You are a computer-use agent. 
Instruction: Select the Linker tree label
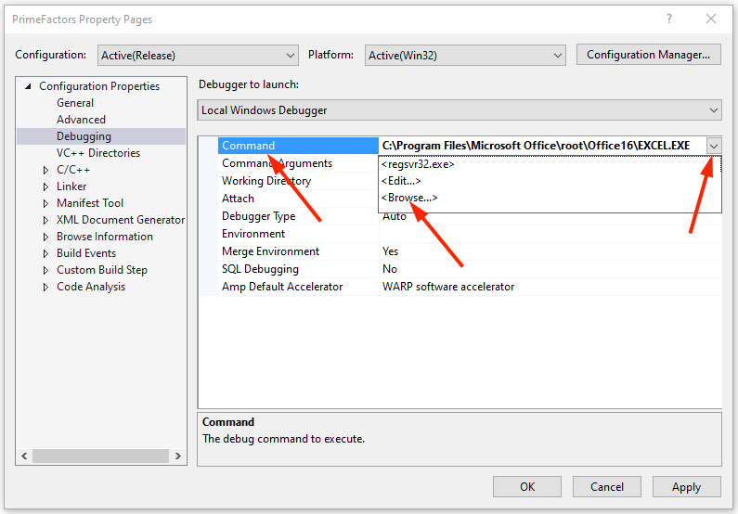pyautogui.click(x=71, y=186)
